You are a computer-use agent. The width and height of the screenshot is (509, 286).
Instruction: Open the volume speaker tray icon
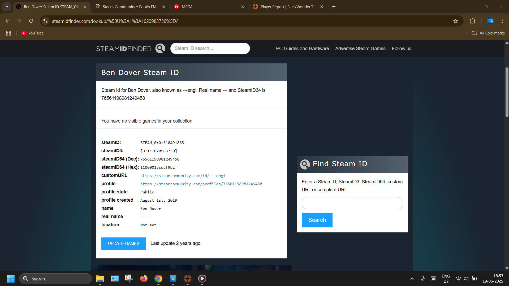pos(466,279)
